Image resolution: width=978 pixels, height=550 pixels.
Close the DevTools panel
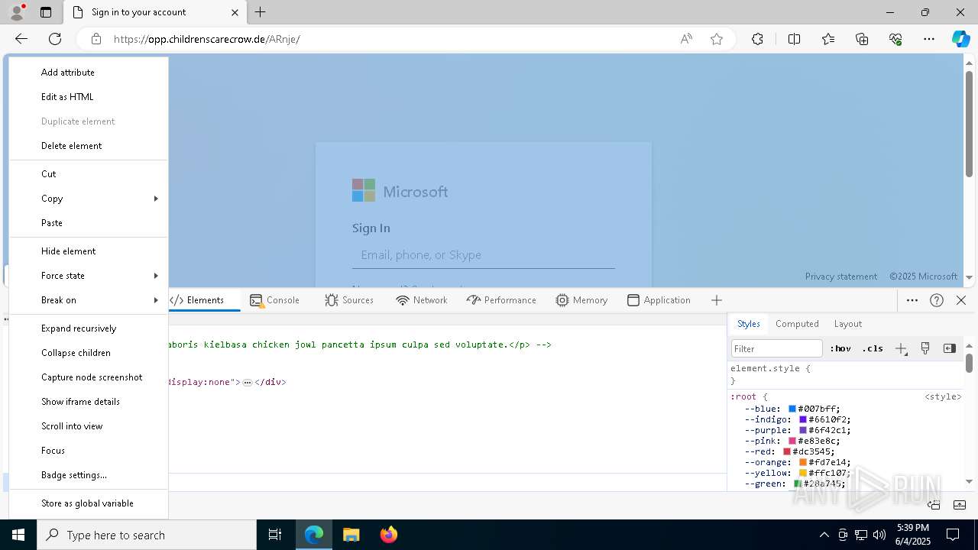pos(961,300)
